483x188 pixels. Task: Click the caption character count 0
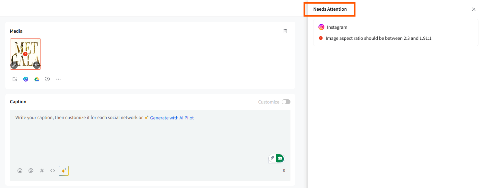(x=284, y=171)
